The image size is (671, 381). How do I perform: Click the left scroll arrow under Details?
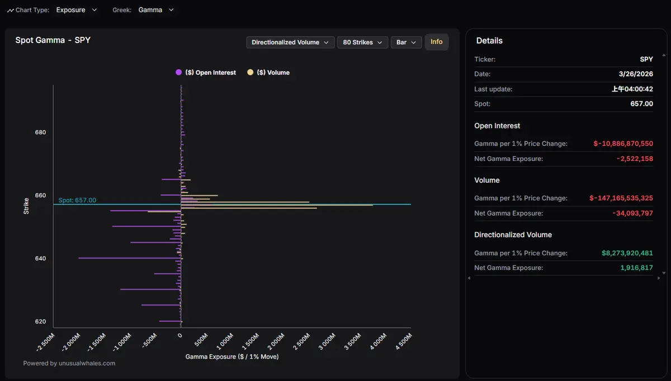coord(469,278)
